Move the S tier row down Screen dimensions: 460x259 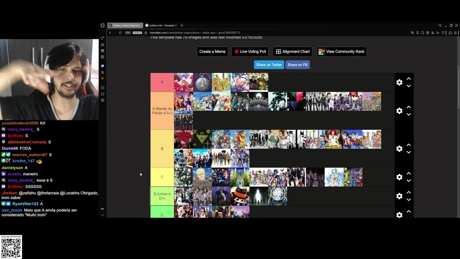(409, 86)
